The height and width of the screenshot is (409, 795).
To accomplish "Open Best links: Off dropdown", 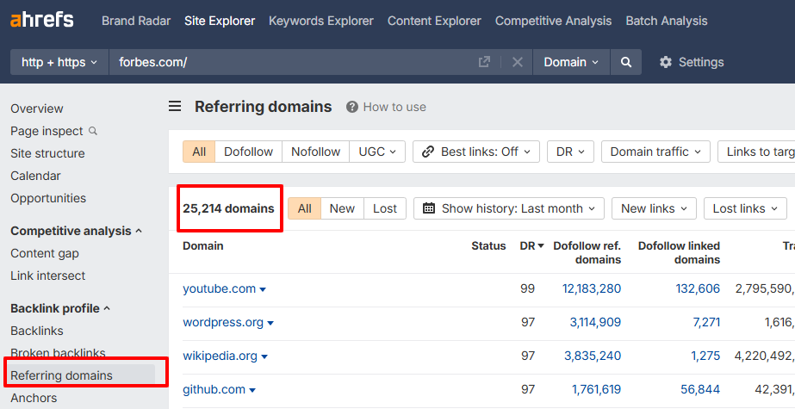I will click(x=476, y=152).
